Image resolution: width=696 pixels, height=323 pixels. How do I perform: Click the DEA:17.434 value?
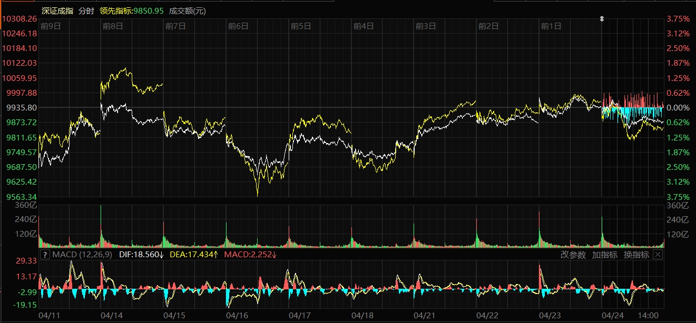194,255
